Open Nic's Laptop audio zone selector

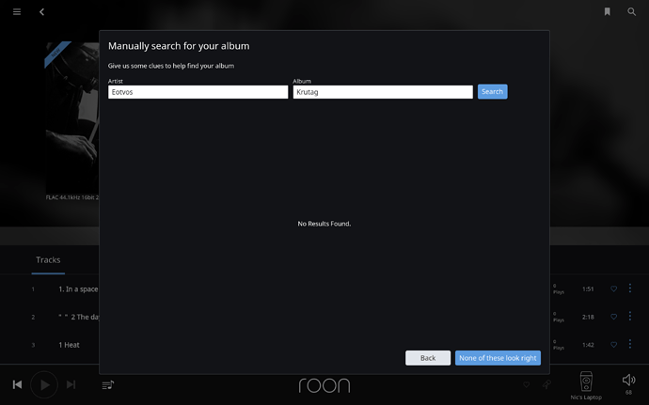pos(586,385)
